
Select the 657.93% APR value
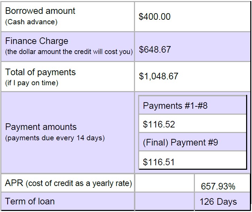pos(218,186)
